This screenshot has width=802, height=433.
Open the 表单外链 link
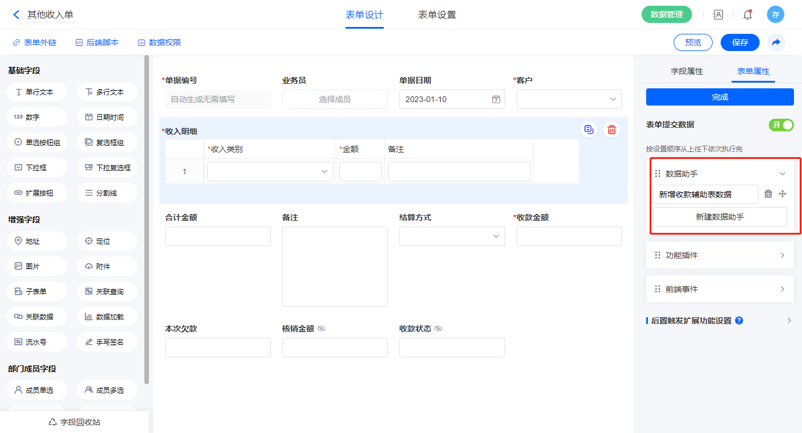[x=34, y=42]
